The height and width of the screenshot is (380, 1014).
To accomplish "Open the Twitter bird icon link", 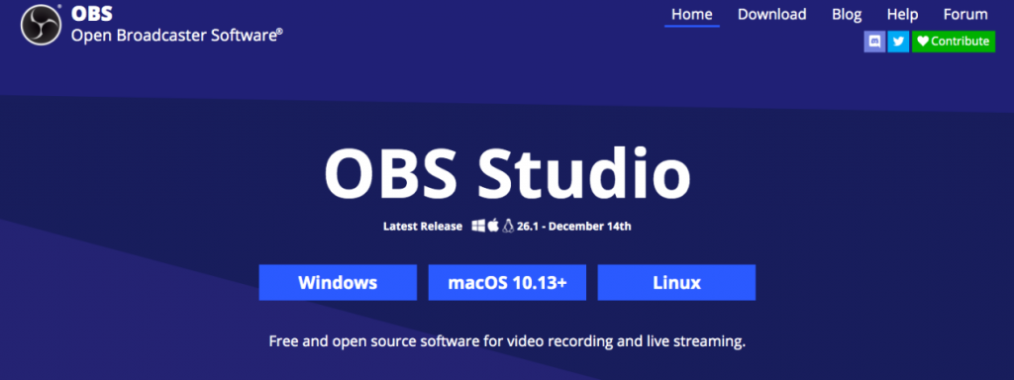I will (898, 42).
